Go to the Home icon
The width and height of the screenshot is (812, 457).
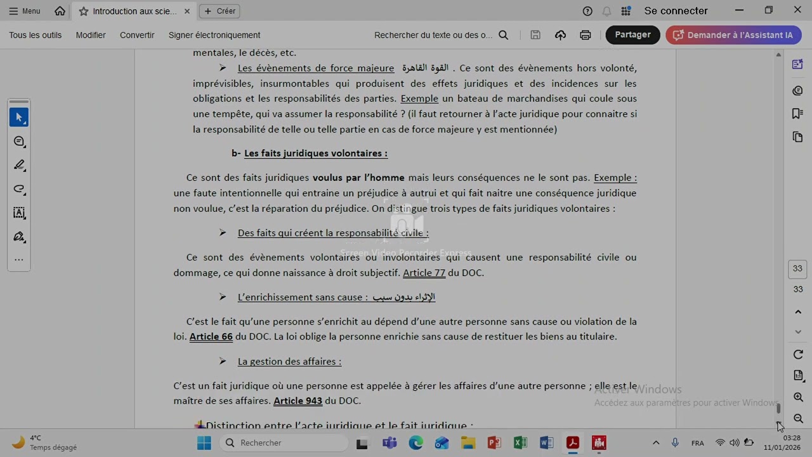pyautogui.click(x=60, y=11)
